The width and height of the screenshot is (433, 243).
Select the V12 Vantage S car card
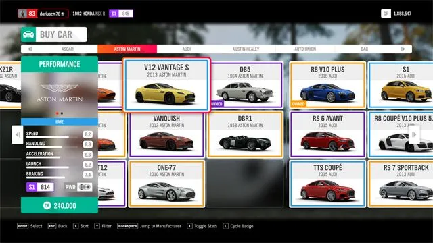(x=167, y=85)
